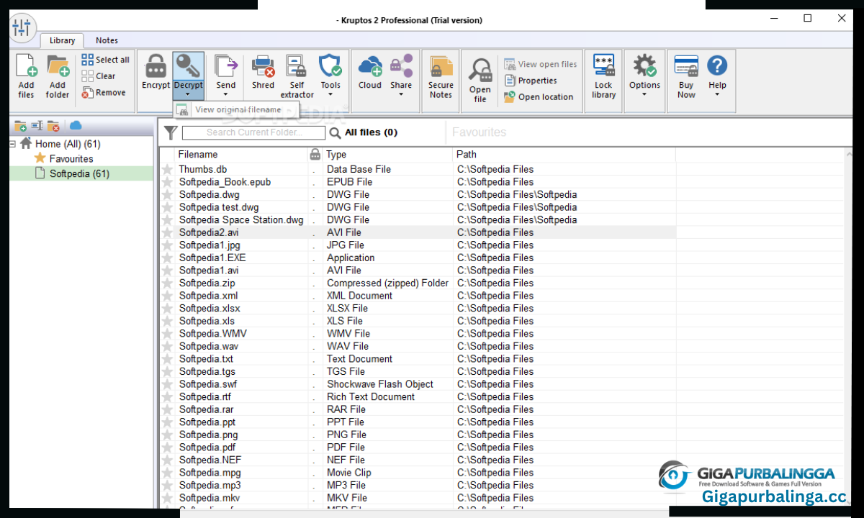Click the delete folder icon above the tree
Viewport: 864px width, 518px height.
[x=54, y=126]
